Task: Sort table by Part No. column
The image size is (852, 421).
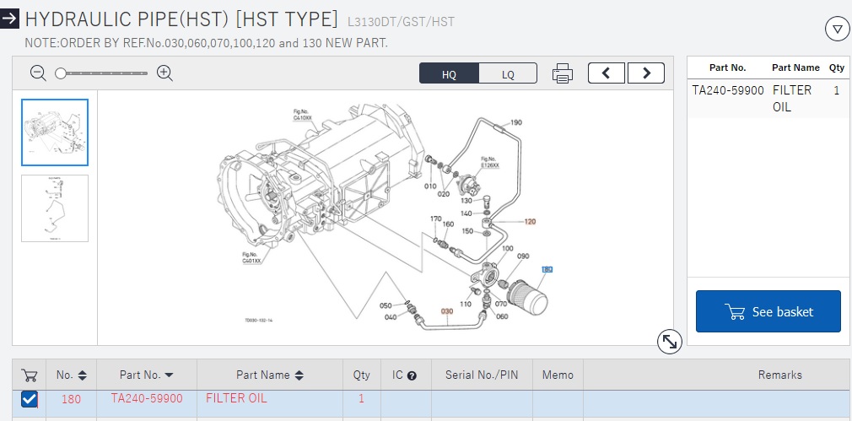Action: click(147, 375)
